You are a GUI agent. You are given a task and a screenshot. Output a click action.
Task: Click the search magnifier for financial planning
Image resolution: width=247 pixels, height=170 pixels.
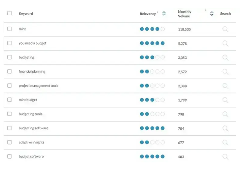pyautogui.click(x=225, y=72)
